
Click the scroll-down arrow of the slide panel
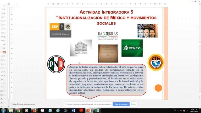click(x=8, y=107)
